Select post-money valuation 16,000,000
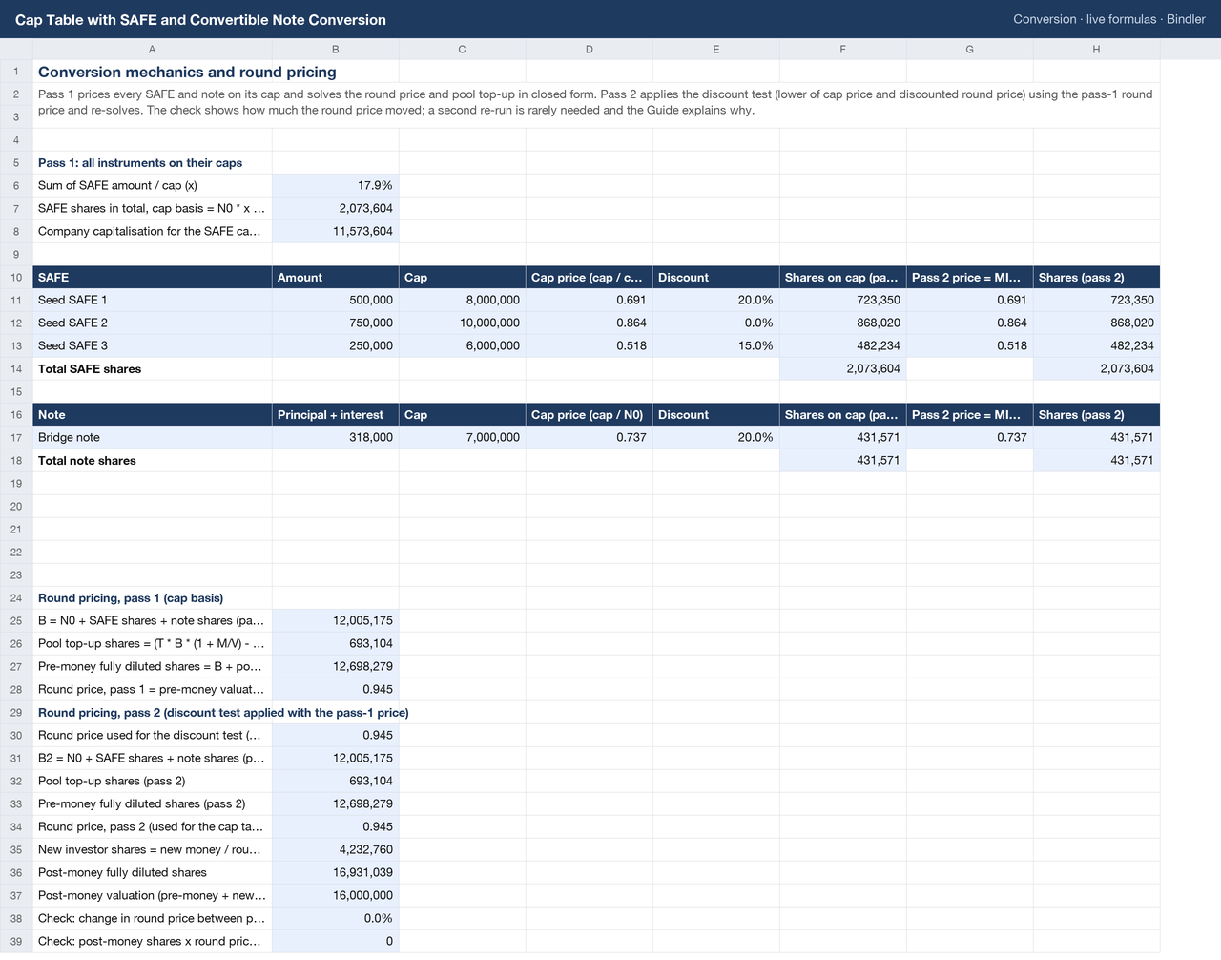Image resolution: width=1221 pixels, height=960 pixels. tap(335, 895)
